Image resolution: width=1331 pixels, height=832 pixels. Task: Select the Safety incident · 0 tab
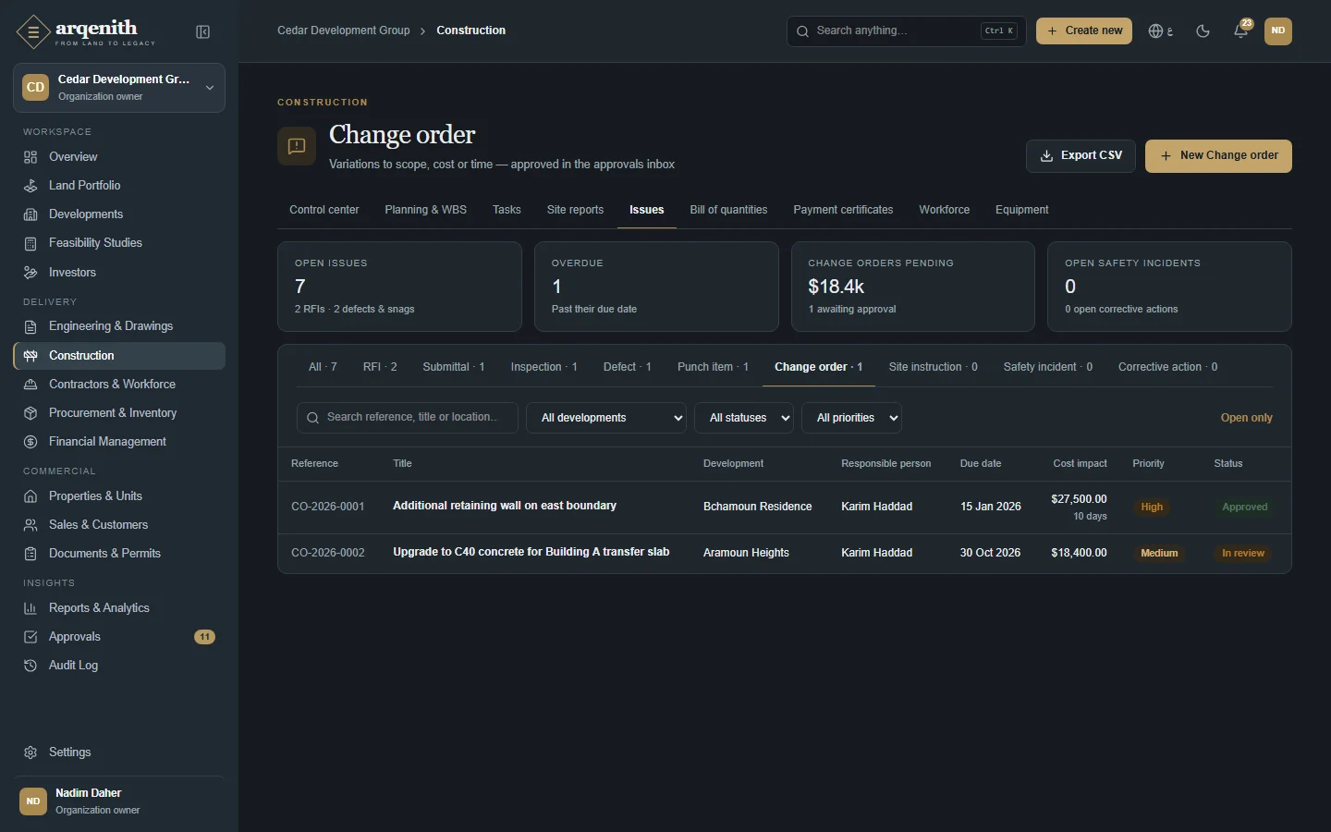(1048, 367)
